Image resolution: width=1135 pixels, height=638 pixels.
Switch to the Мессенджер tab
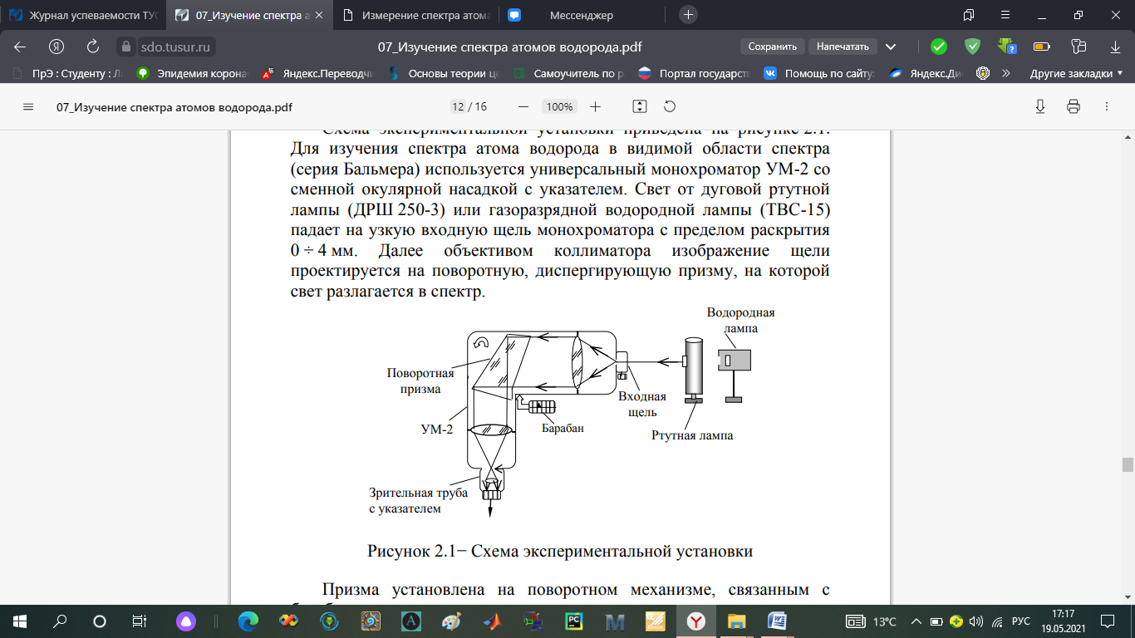click(x=582, y=15)
